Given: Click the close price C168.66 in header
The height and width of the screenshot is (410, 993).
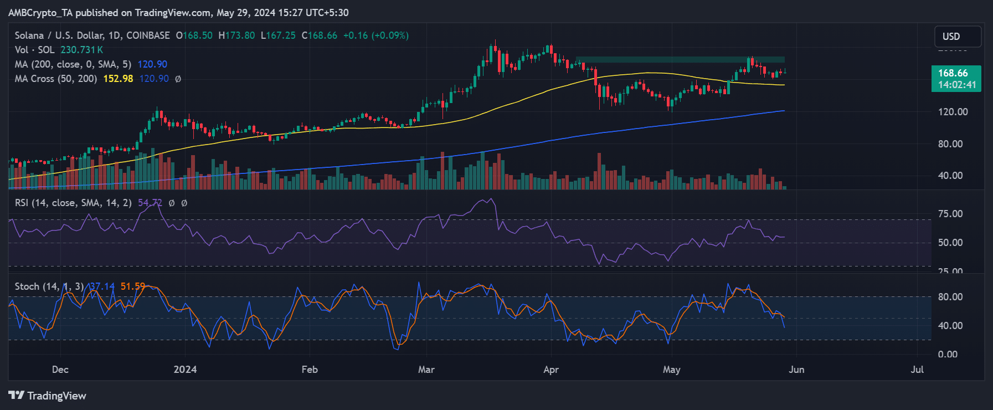Looking at the screenshot, I should coord(320,35).
